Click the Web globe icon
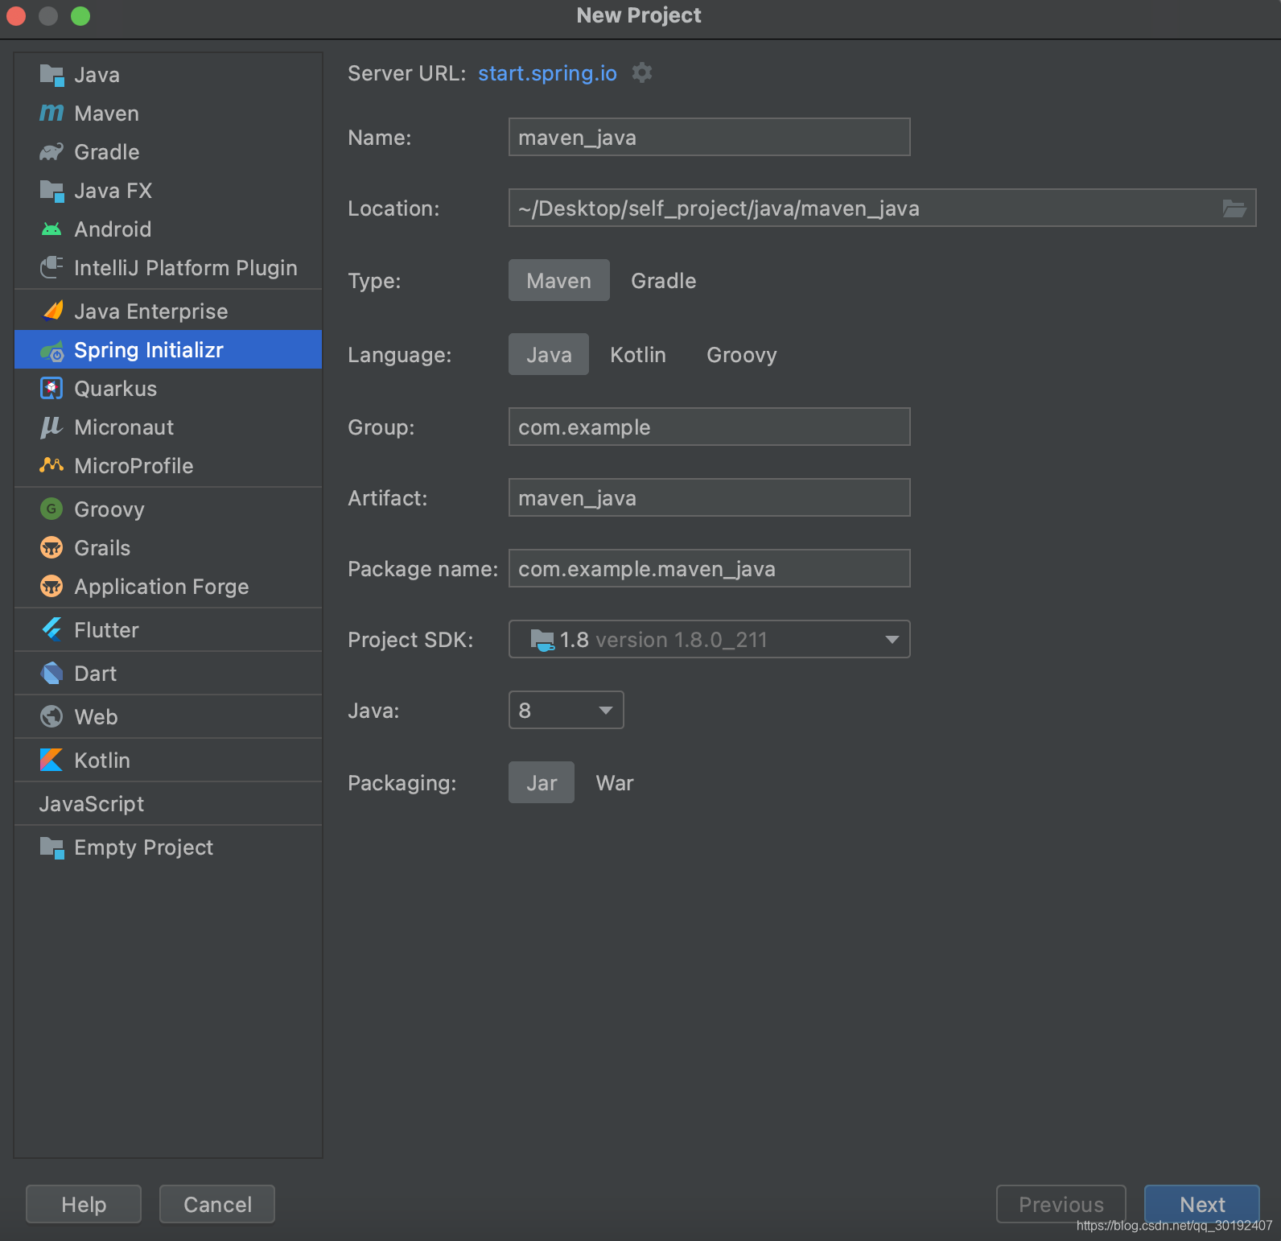The height and width of the screenshot is (1241, 1281). pyautogui.click(x=51, y=716)
